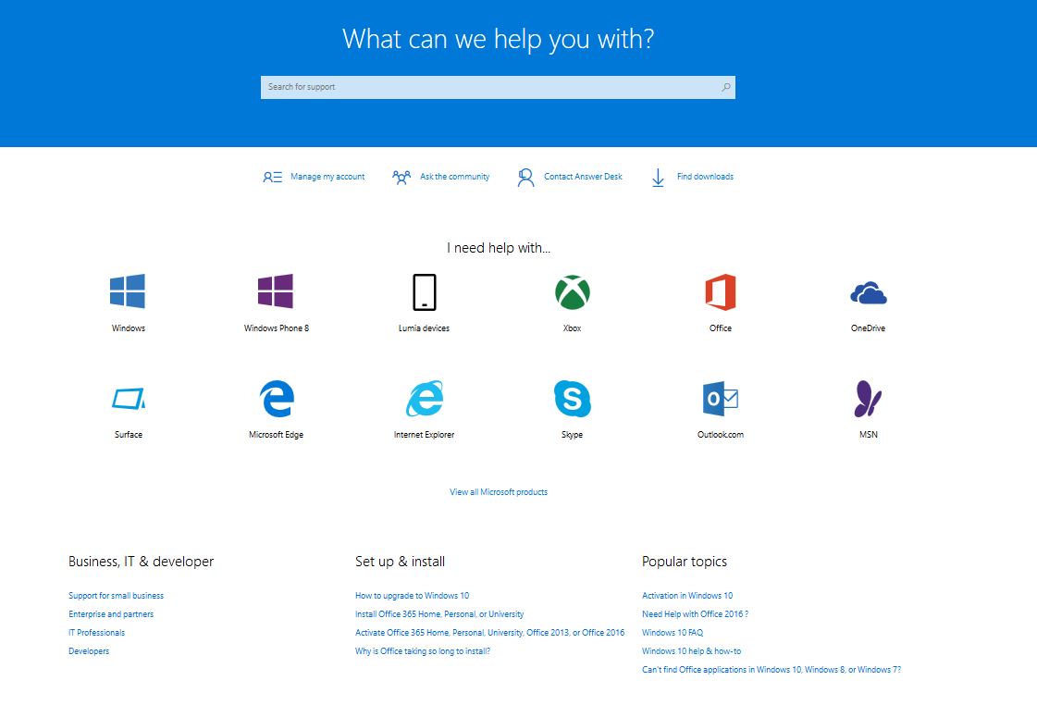Click the Office text label
This screenshot has height=705, width=1037.
pos(721,328)
